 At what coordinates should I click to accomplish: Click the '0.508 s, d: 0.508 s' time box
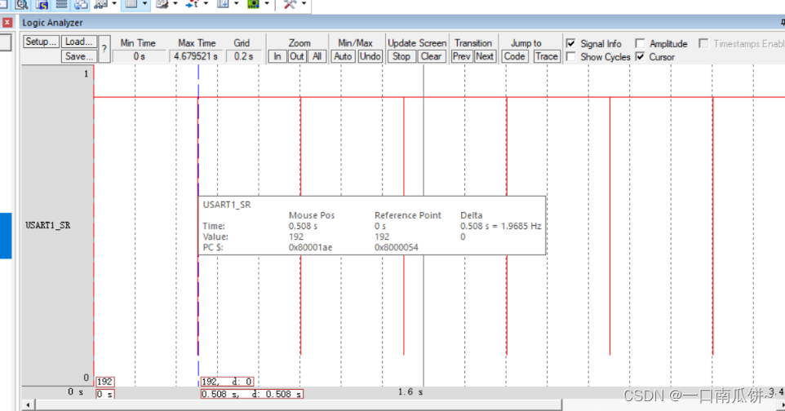point(252,394)
